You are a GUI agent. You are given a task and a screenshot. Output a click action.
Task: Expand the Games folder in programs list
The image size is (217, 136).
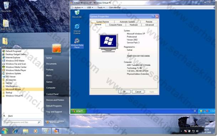pyautogui.click(x=9, y=83)
